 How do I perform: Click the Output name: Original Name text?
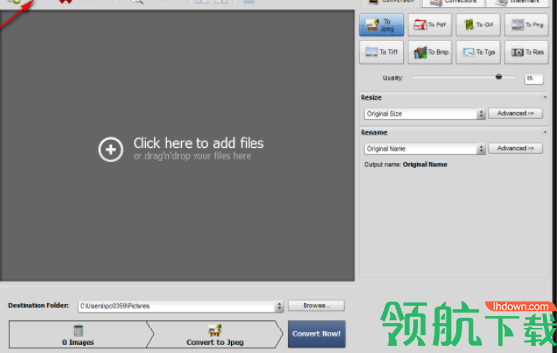406,164
